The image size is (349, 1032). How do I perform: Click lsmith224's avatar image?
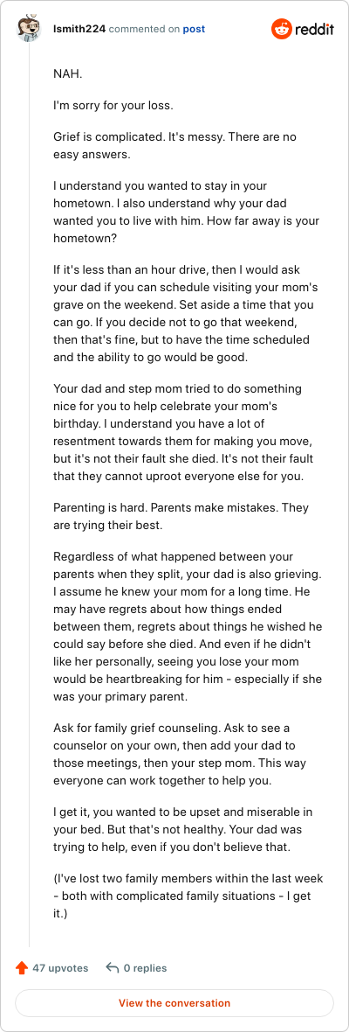coord(29,29)
